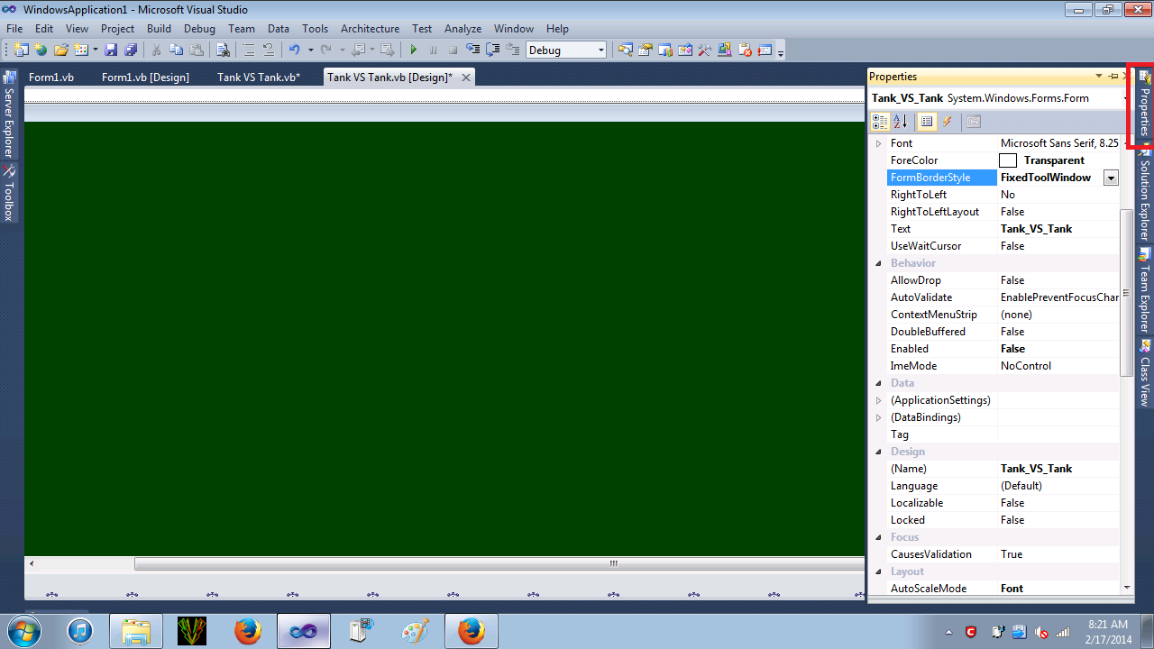The width and height of the screenshot is (1154, 649).
Task: Open FormBorderStyle value dropdown arrow
Action: (1111, 178)
